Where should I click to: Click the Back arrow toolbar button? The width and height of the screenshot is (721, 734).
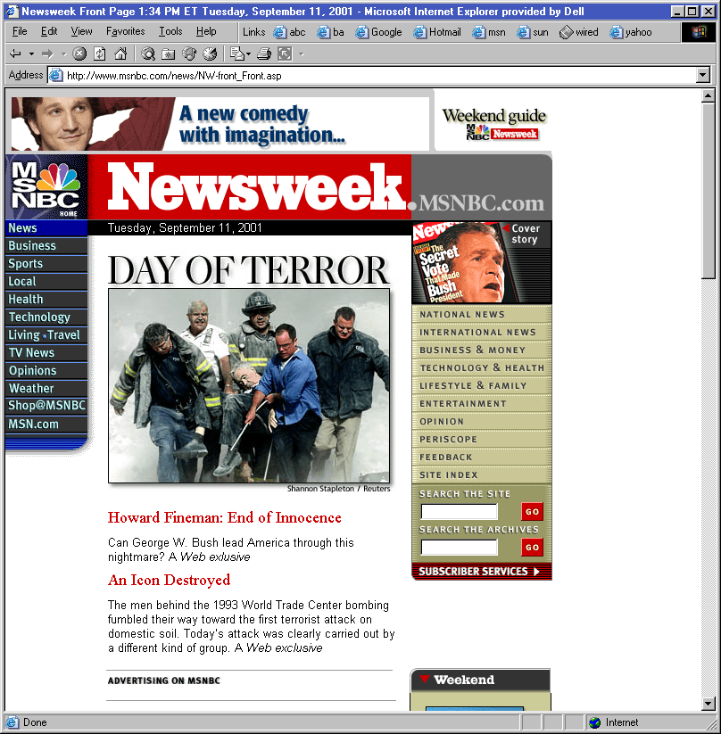click(x=15, y=54)
